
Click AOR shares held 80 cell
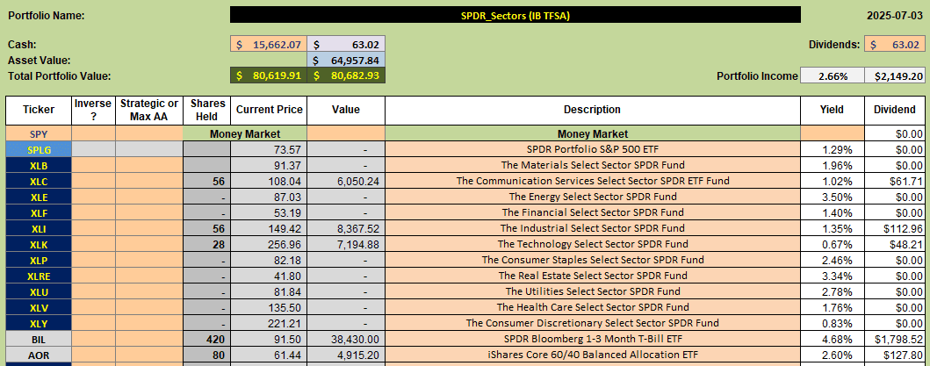point(207,355)
